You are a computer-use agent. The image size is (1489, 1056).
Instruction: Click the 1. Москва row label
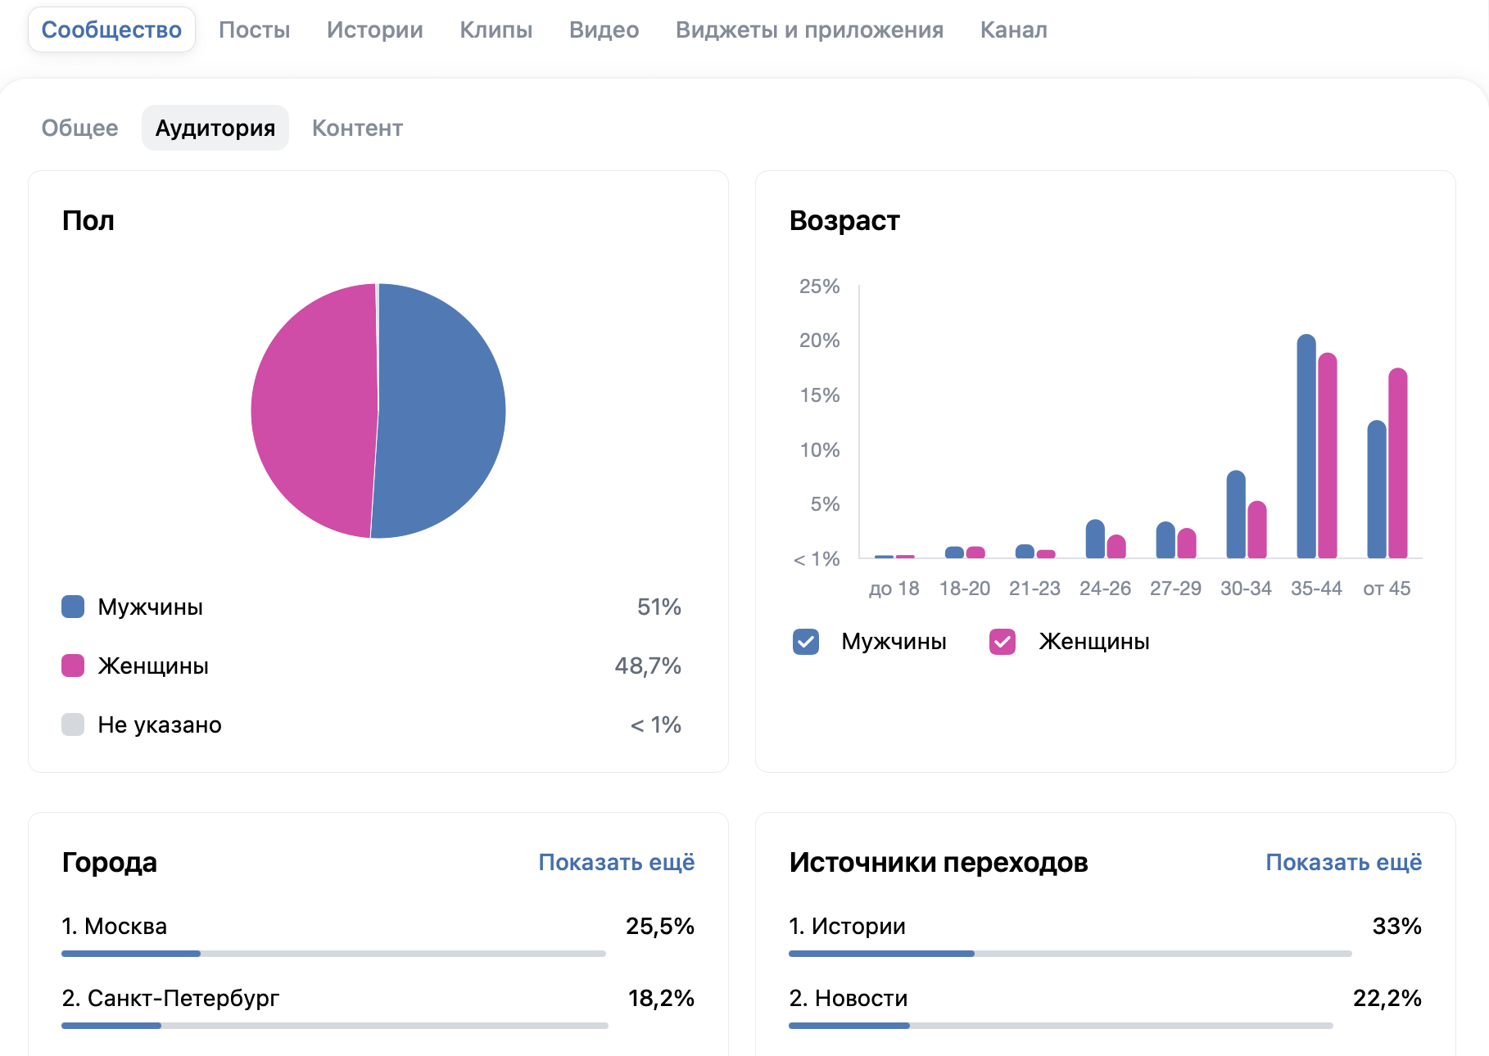[x=114, y=926]
